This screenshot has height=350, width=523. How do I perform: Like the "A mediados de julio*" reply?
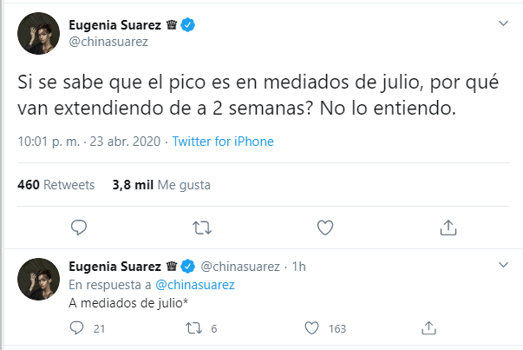[314, 328]
